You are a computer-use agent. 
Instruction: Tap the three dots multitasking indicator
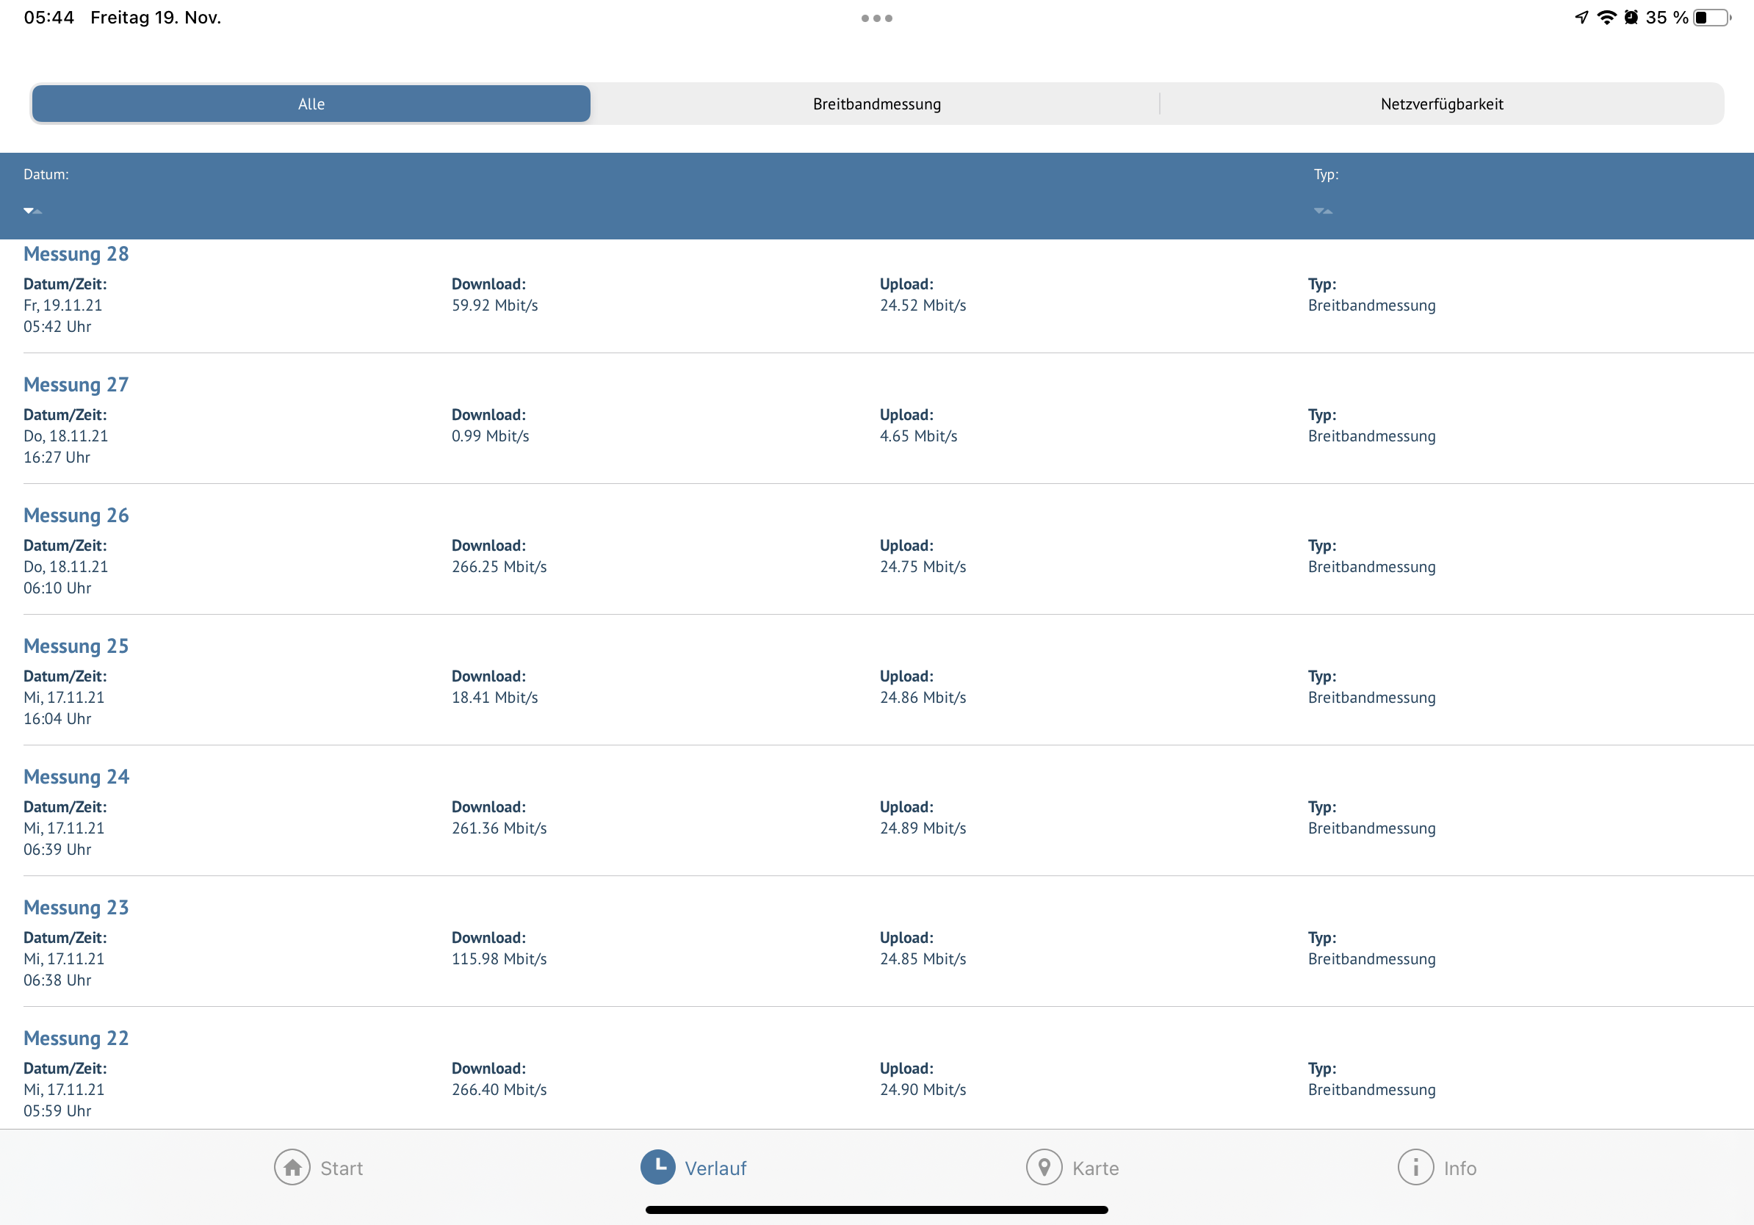876,18
